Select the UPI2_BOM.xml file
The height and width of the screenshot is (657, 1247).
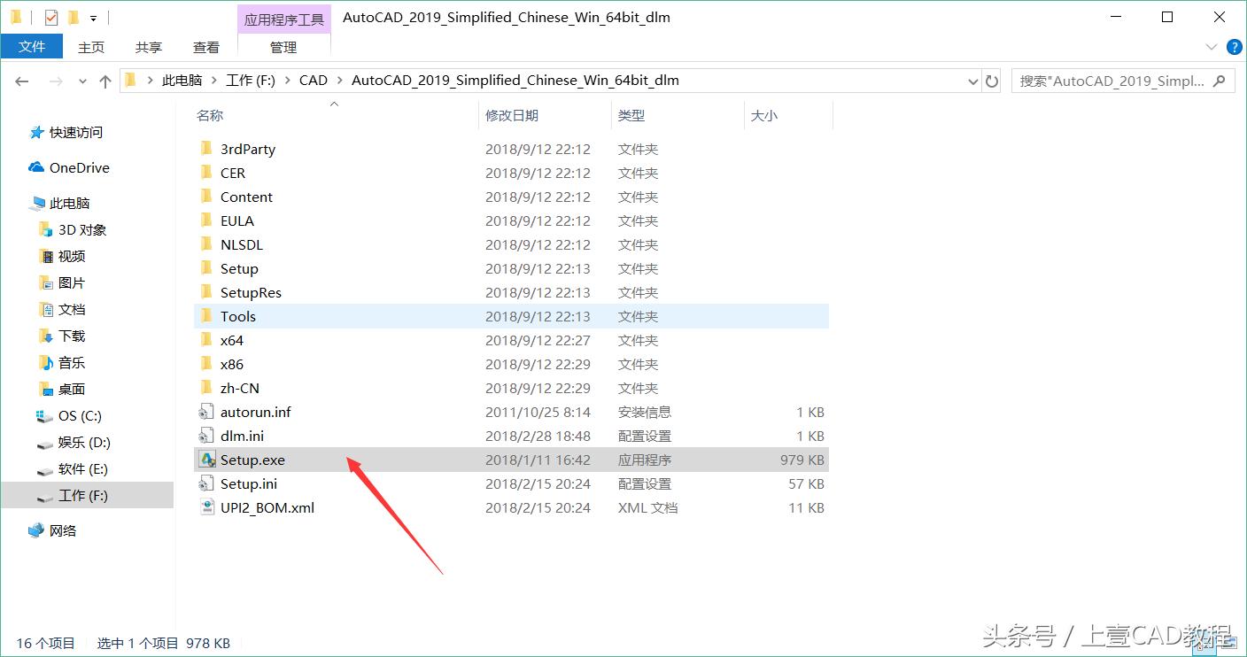coord(268,507)
